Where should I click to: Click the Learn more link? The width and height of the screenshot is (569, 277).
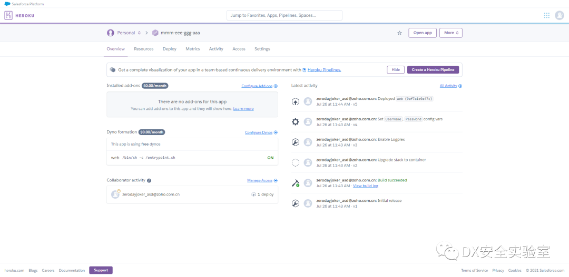tap(243, 109)
